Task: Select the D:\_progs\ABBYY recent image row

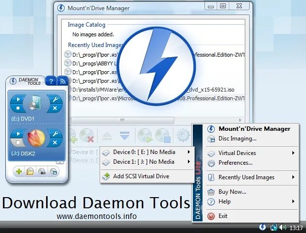Action: tap(154, 63)
